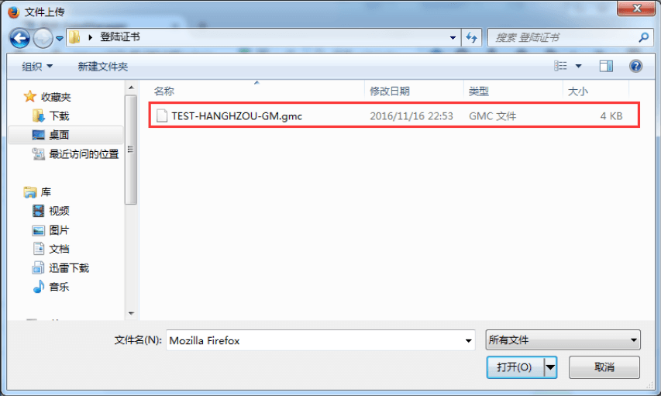
Task: Click the sidebar vertical scrollbar thumb
Action: 131,150
